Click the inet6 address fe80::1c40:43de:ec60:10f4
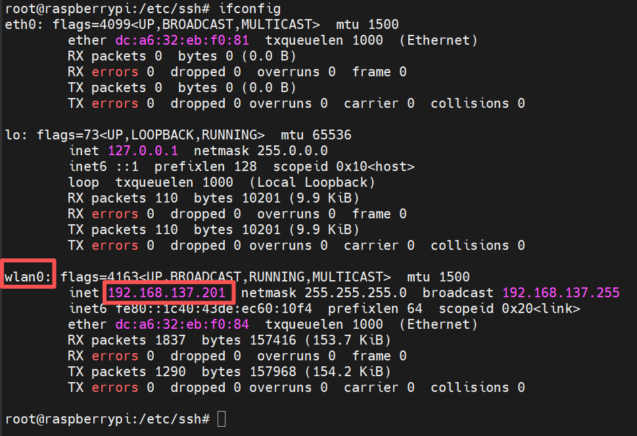Image resolution: width=637 pixels, height=436 pixels. coord(214,308)
